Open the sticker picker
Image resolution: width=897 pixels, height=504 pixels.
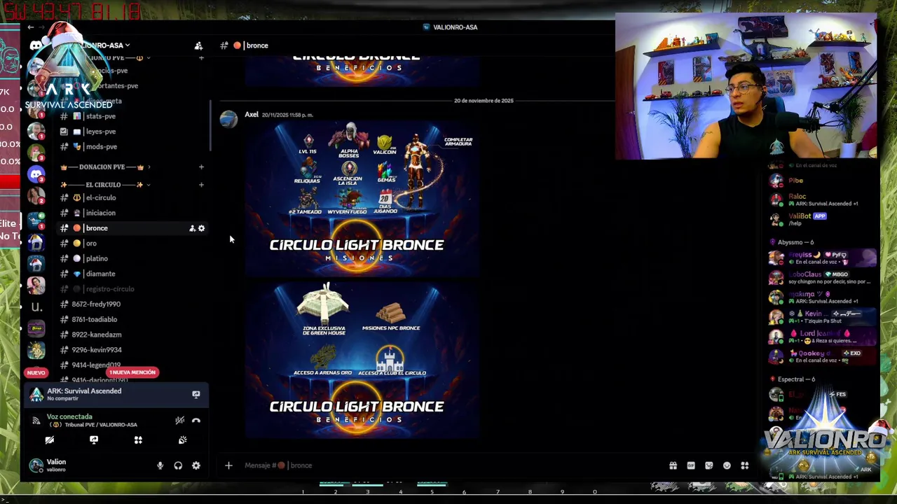pos(708,465)
